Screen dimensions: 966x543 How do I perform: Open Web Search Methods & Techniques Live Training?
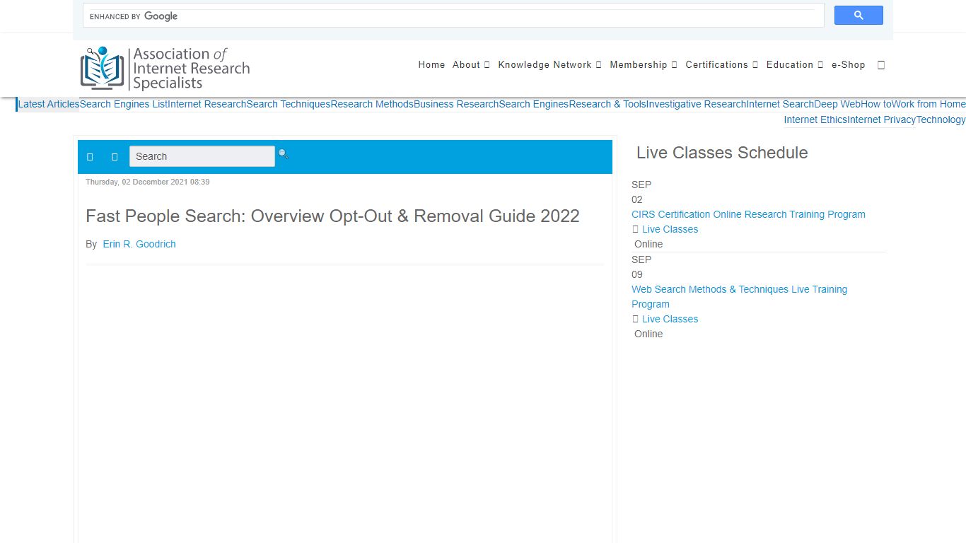coord(739,296)
